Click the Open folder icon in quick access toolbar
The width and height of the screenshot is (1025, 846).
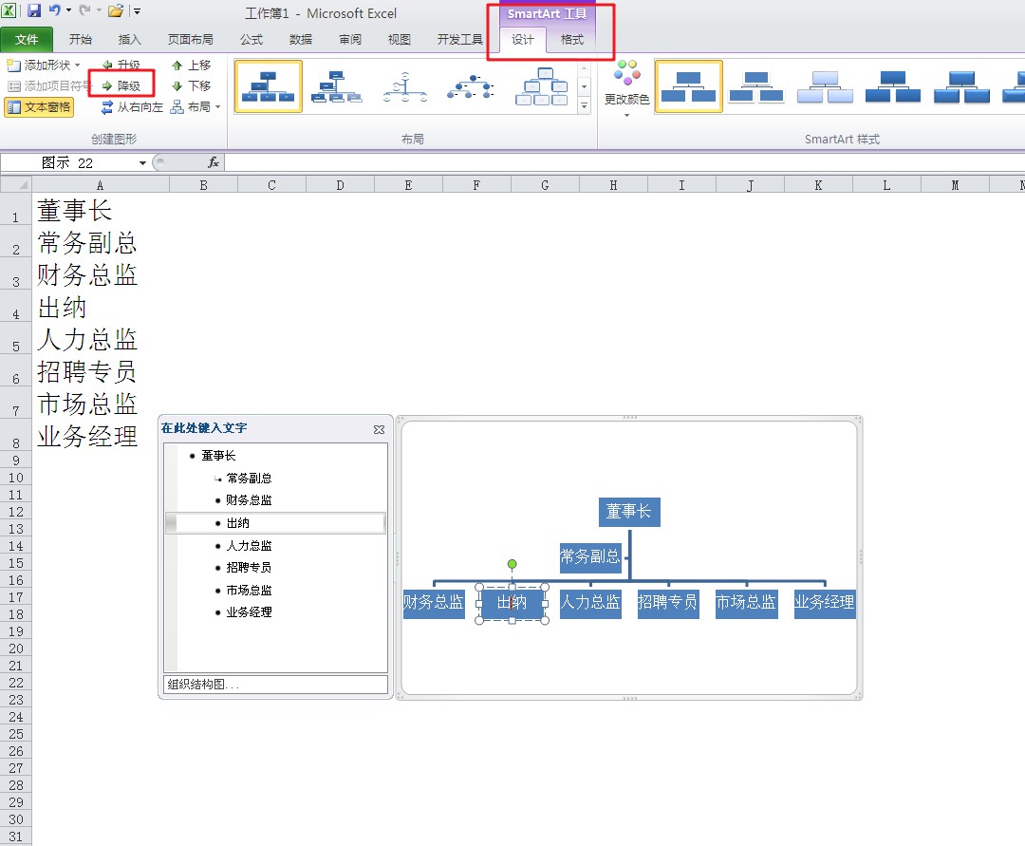point(116,10)
